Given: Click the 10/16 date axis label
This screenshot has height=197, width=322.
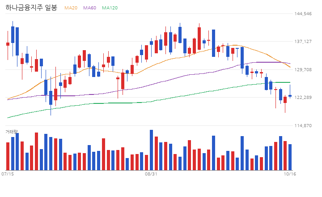Looking at the screenshot, I should (x=290, y=174).
